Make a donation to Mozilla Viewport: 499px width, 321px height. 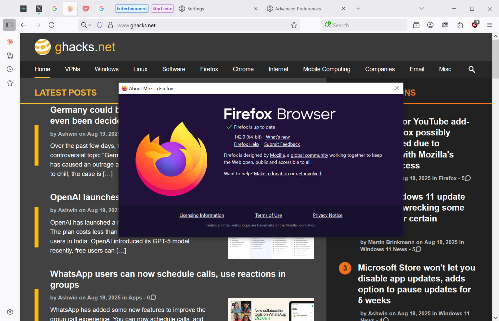tap(271, 173)
